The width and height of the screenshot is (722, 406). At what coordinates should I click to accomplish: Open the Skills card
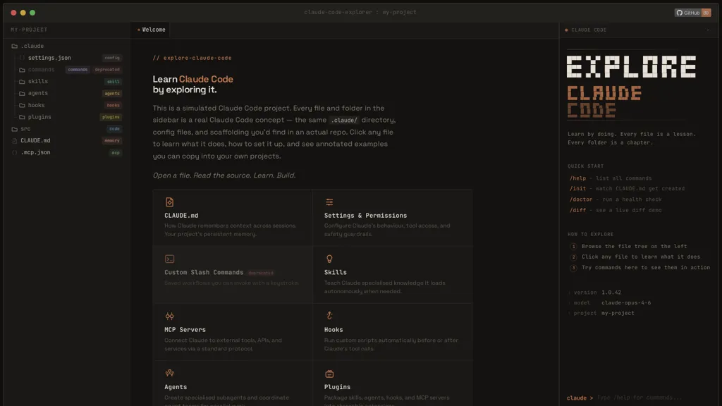pos(392,275)
